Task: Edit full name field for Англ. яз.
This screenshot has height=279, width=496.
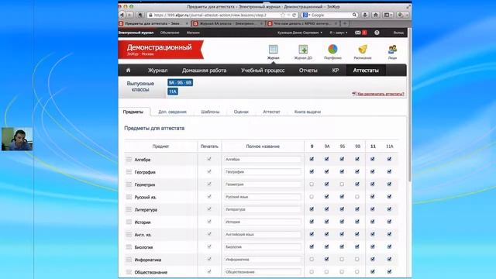Action: pos(263,234)
